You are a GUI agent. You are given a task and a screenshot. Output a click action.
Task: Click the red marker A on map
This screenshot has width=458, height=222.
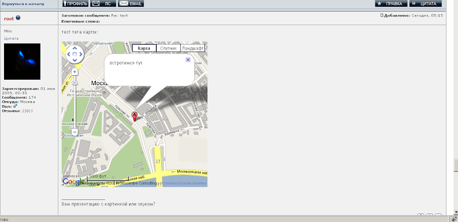(135, 116)
